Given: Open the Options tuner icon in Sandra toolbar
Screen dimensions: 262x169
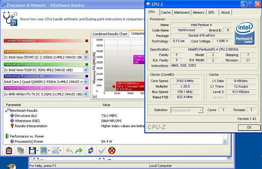Looking at the screenshot, I should (x=9, y=151).
